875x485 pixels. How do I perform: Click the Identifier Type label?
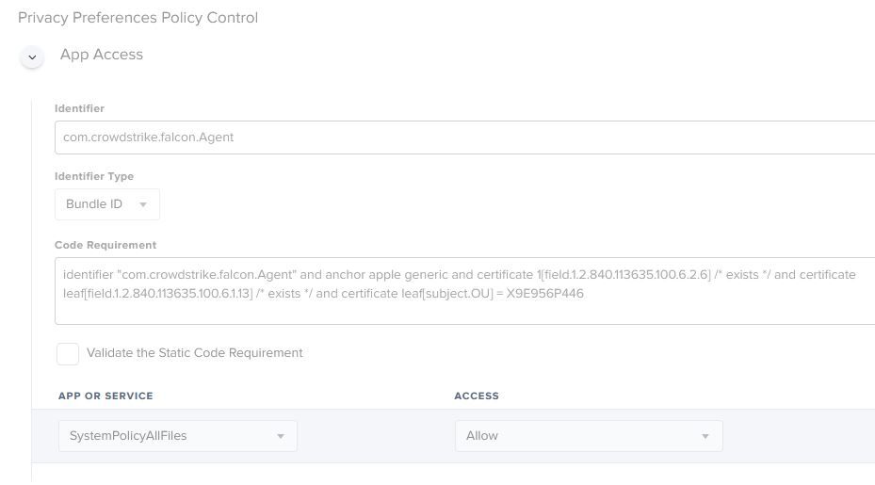[94, 176]
